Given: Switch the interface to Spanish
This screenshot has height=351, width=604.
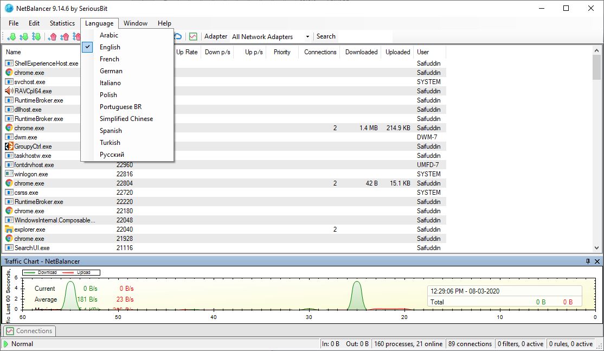Looking at the screenshot, I should [127, 131].
